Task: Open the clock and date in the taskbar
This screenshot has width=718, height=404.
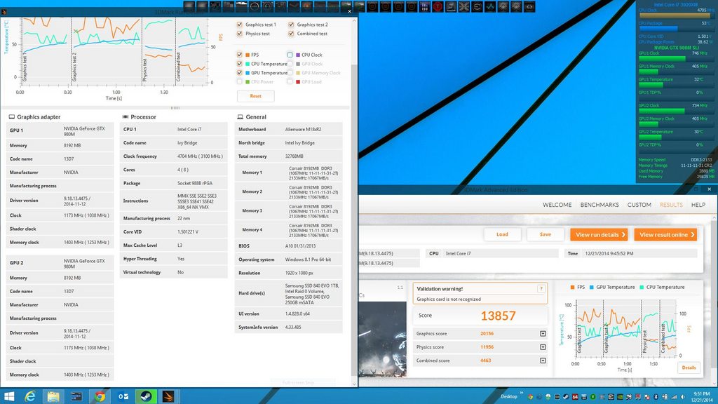Action: 701,397
